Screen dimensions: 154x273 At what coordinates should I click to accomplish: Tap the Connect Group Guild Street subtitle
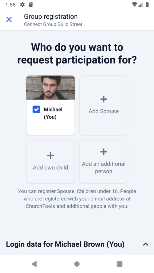pos(53,24)
